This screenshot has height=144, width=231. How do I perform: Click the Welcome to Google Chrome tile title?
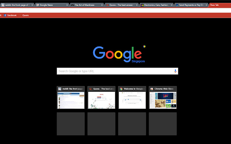coord(135,89)
